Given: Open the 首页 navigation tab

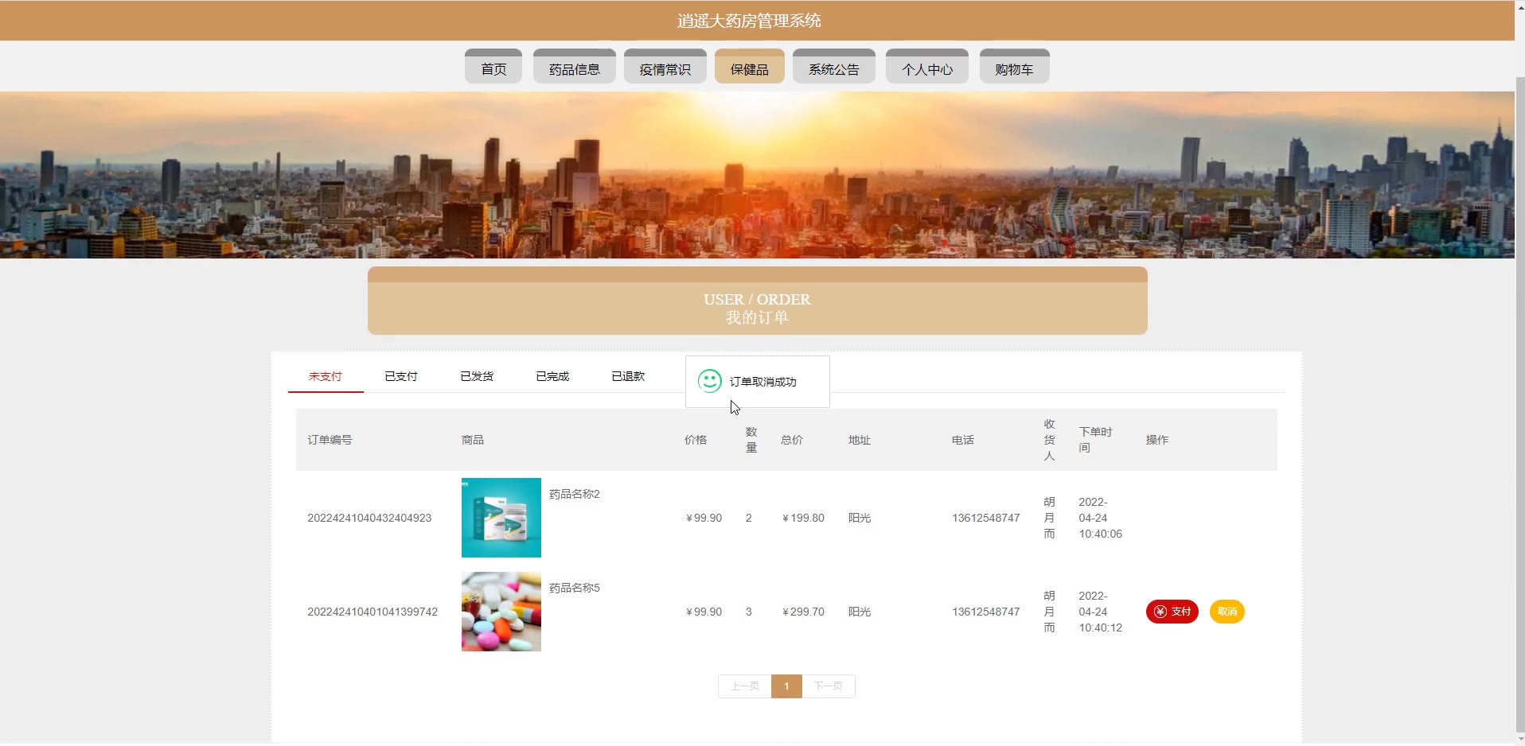Looking at the screenshot, I should pyautogui.click(x=493, y=68).
